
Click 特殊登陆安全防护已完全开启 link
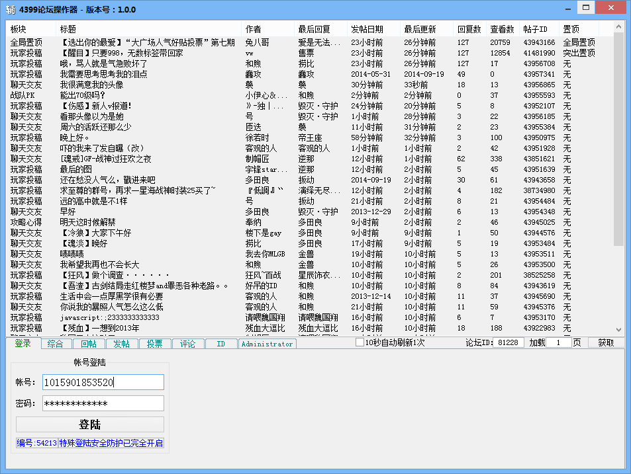[111, 443]
